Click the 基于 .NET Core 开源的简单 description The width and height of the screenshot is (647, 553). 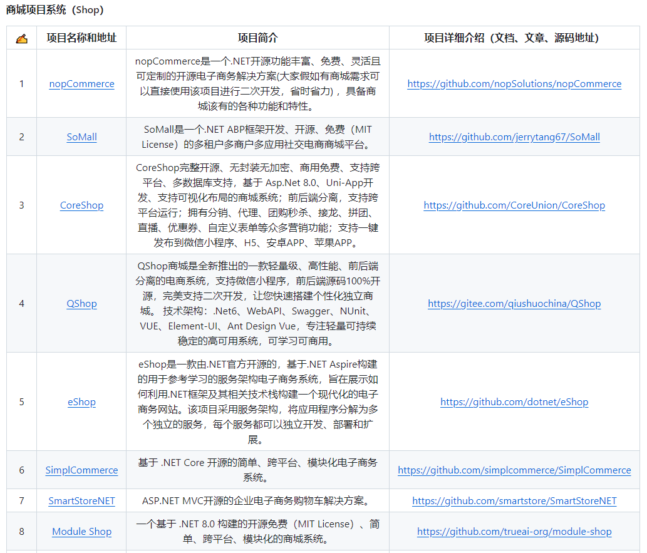(x=258, y=470)
